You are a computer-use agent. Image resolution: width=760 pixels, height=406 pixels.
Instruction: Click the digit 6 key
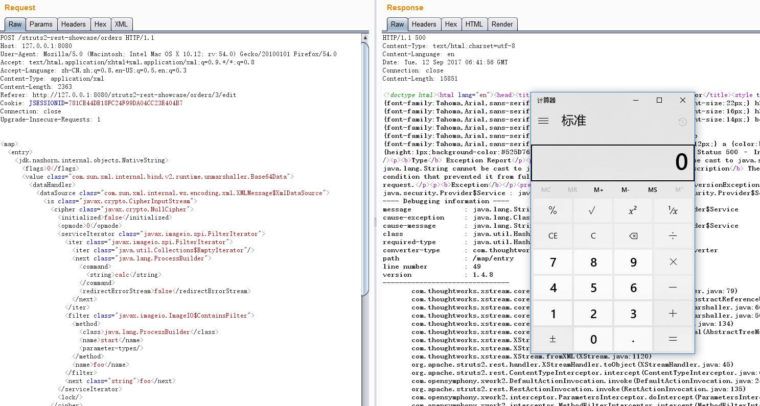pyautogui.click(x=633, y=288)
